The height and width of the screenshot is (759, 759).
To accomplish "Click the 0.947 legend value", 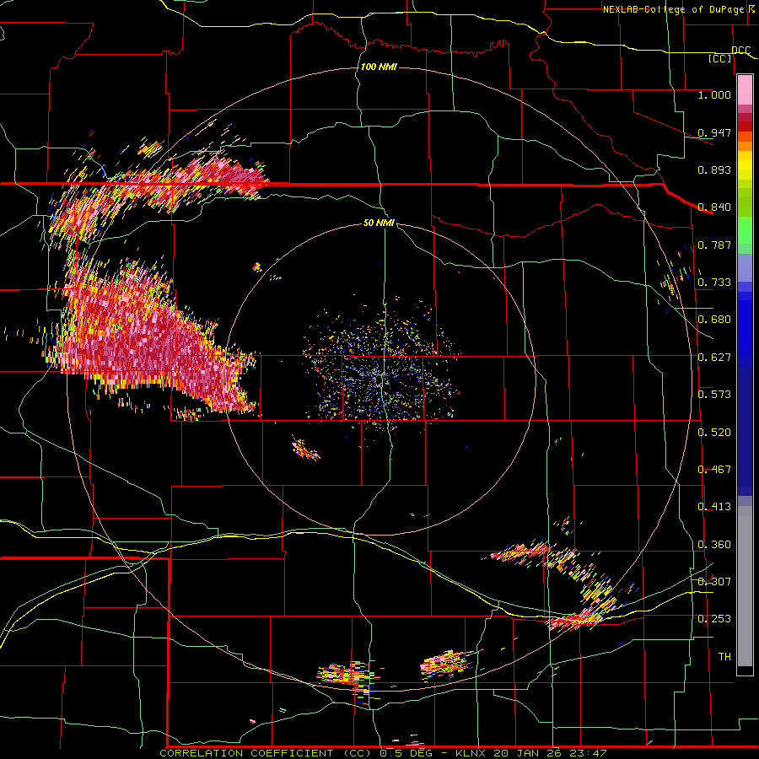I will coord(714,132).
